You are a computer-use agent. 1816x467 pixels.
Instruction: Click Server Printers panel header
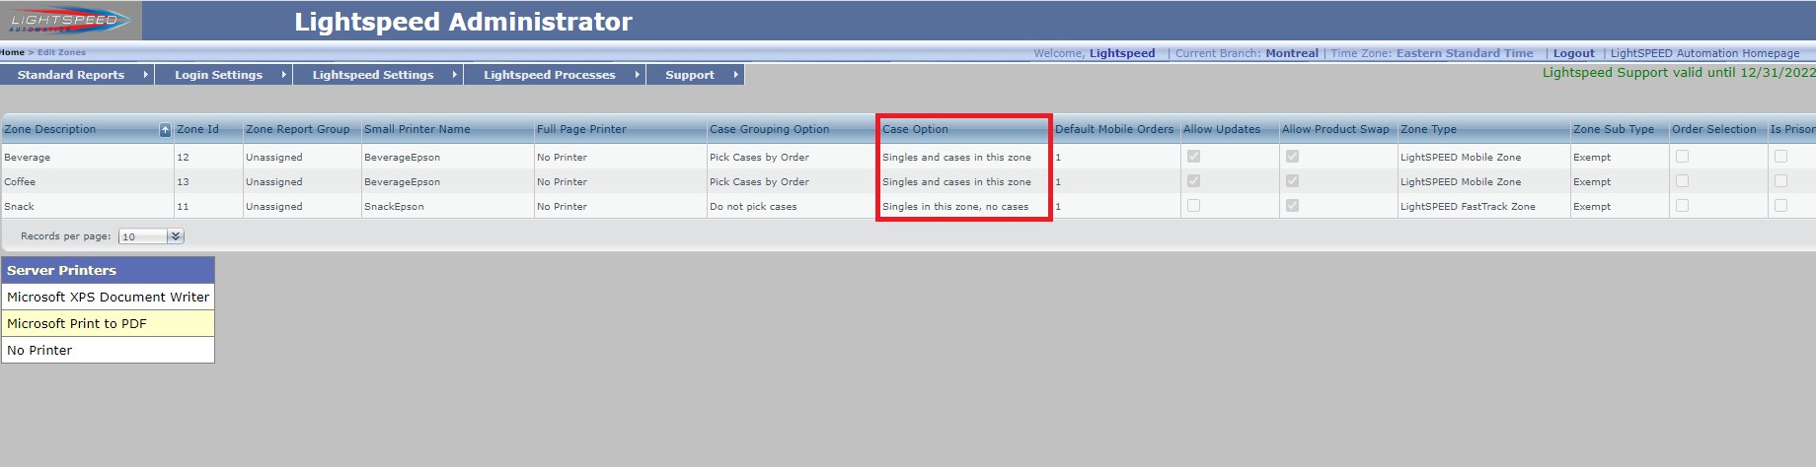click(108, 270)
